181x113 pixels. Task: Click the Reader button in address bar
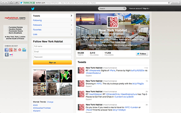[x=175, y=3]
